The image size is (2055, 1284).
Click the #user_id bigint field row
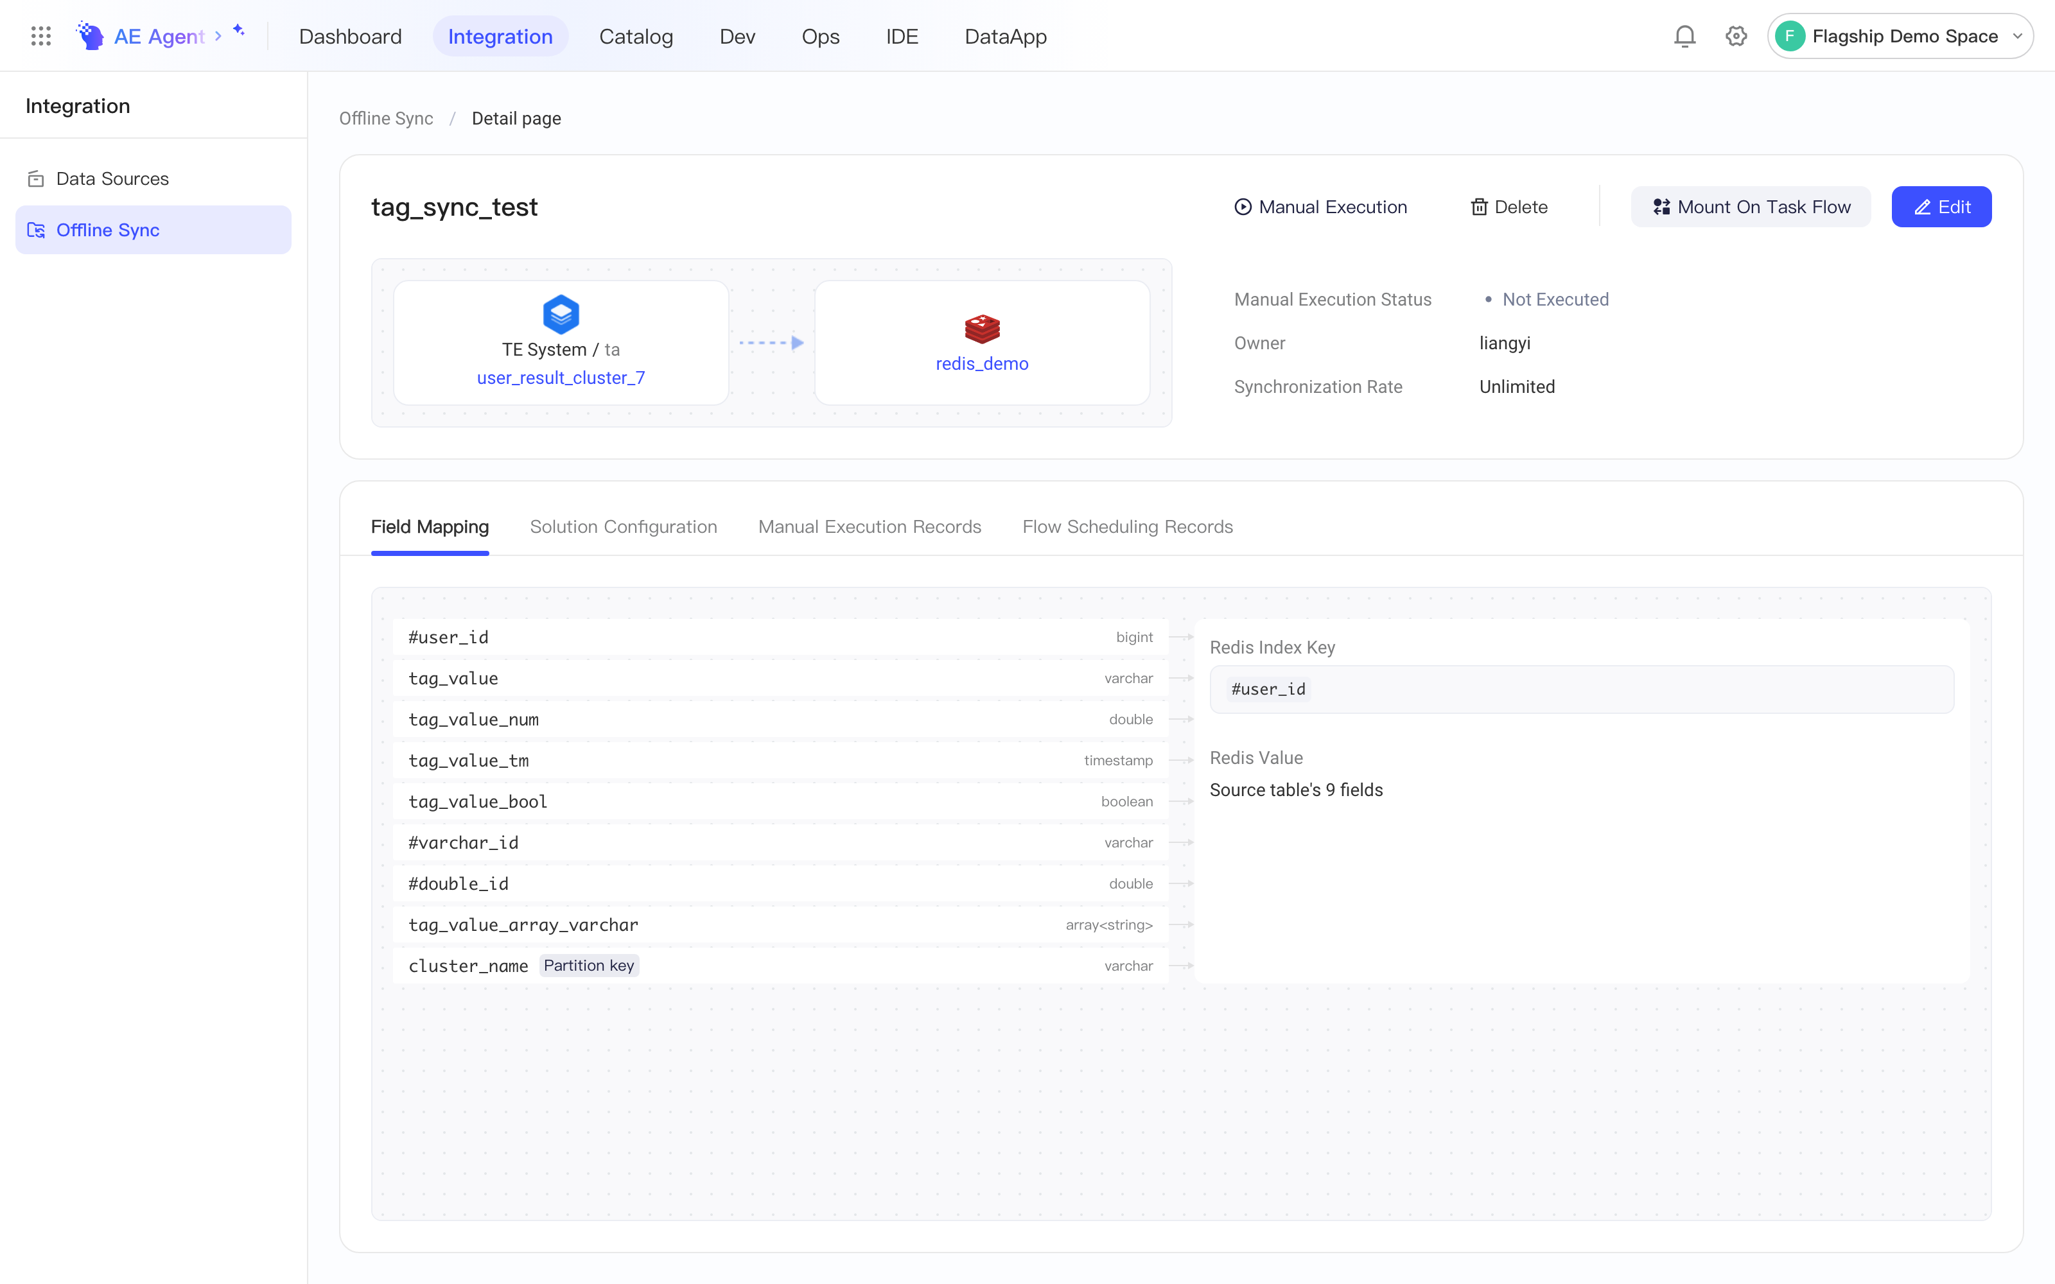pos(780,637)
